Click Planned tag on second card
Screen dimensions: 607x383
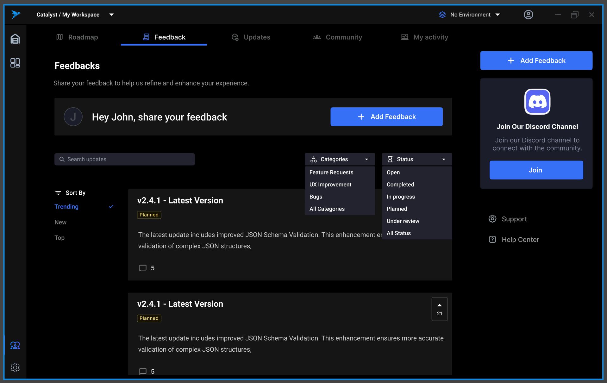pos(149,318)
